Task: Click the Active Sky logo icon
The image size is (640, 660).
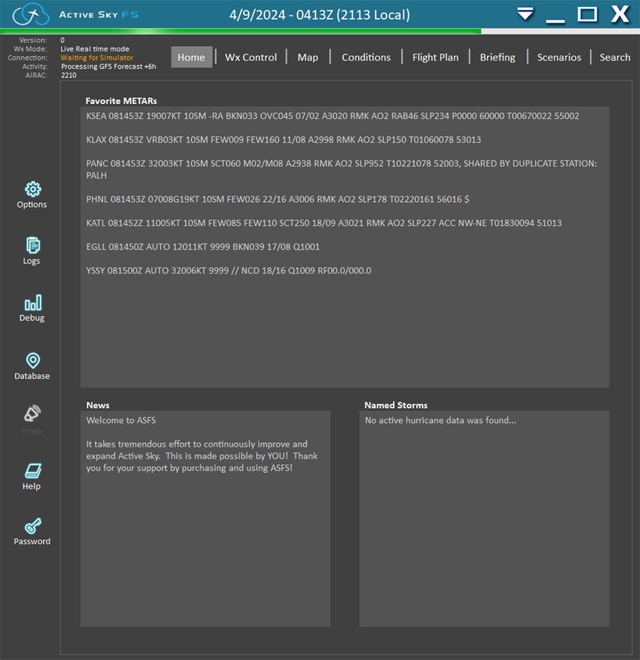Action: coord(31,14)
